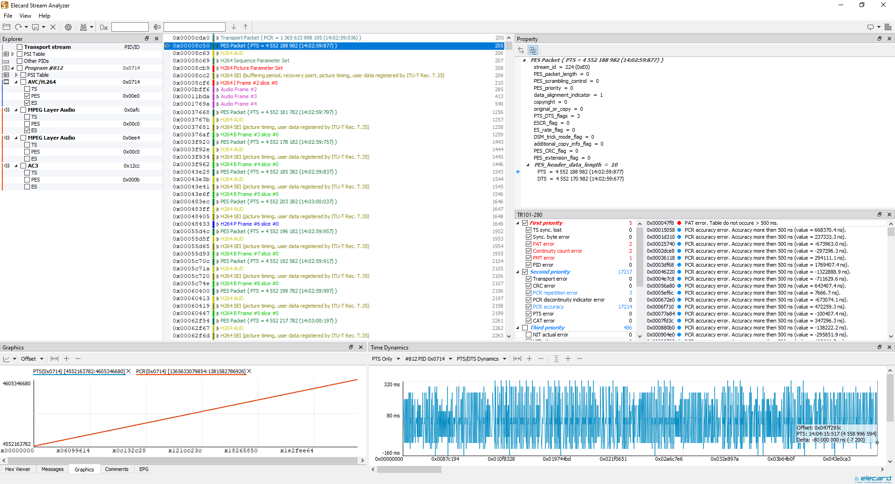
Task: Switch to the Hex Viewer tab
Action: point(18,469)
